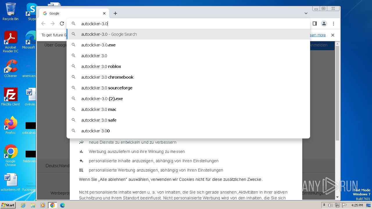This screenshot has width=372, height=209.
Task: Click the 4:25 PM clock
Action: pyautogui.click(x=357, y=205)
